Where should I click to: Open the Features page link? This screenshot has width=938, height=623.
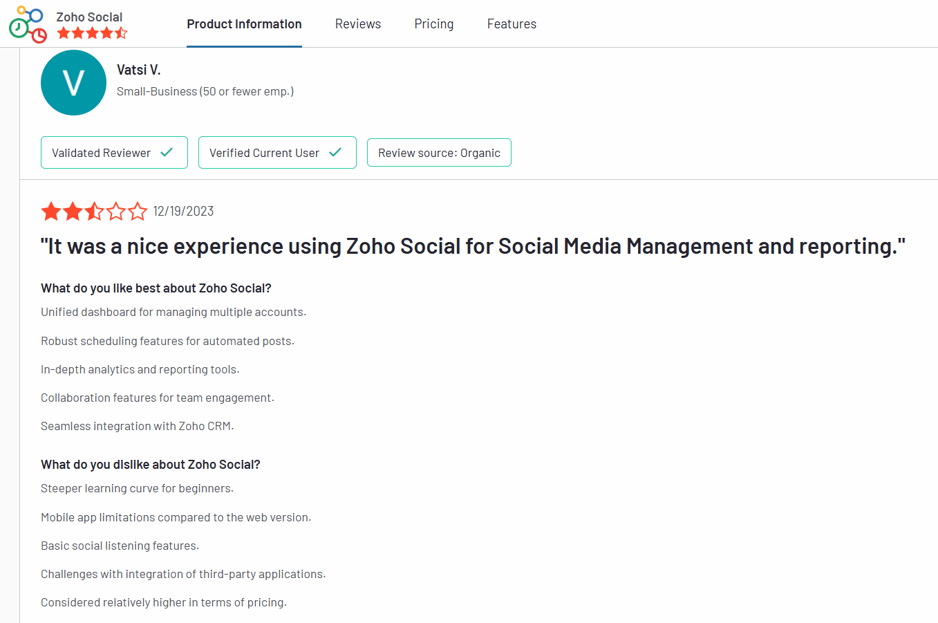coord(512,24)
